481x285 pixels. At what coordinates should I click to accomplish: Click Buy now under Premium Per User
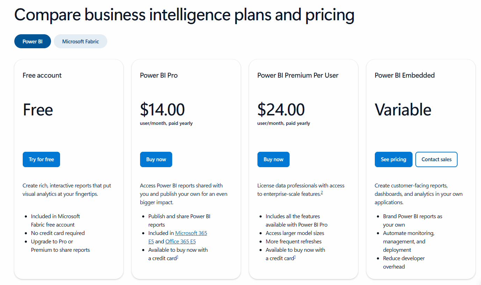pos(274,159)
